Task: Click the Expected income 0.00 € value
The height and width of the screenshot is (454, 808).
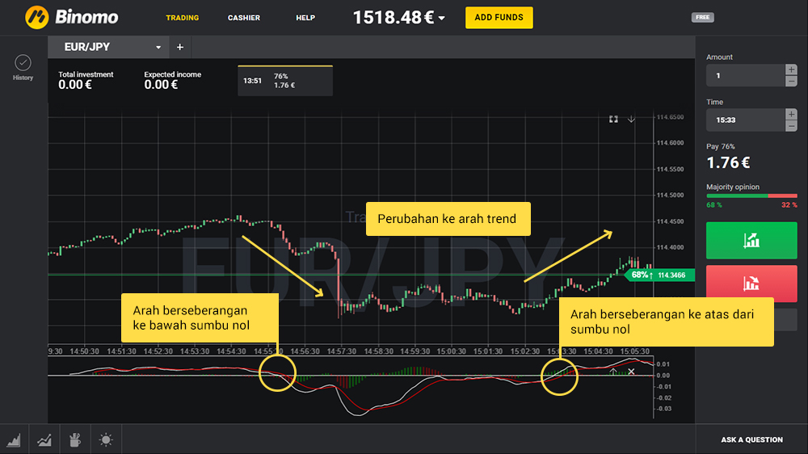Action: [161, 85]
